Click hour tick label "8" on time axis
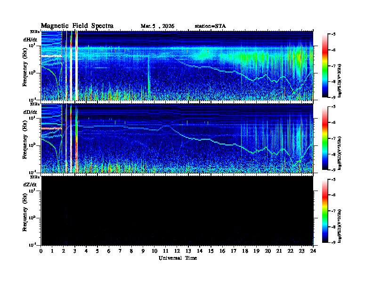Image resolution: width=373 pixels, height=288 pixels. point(131,251)
